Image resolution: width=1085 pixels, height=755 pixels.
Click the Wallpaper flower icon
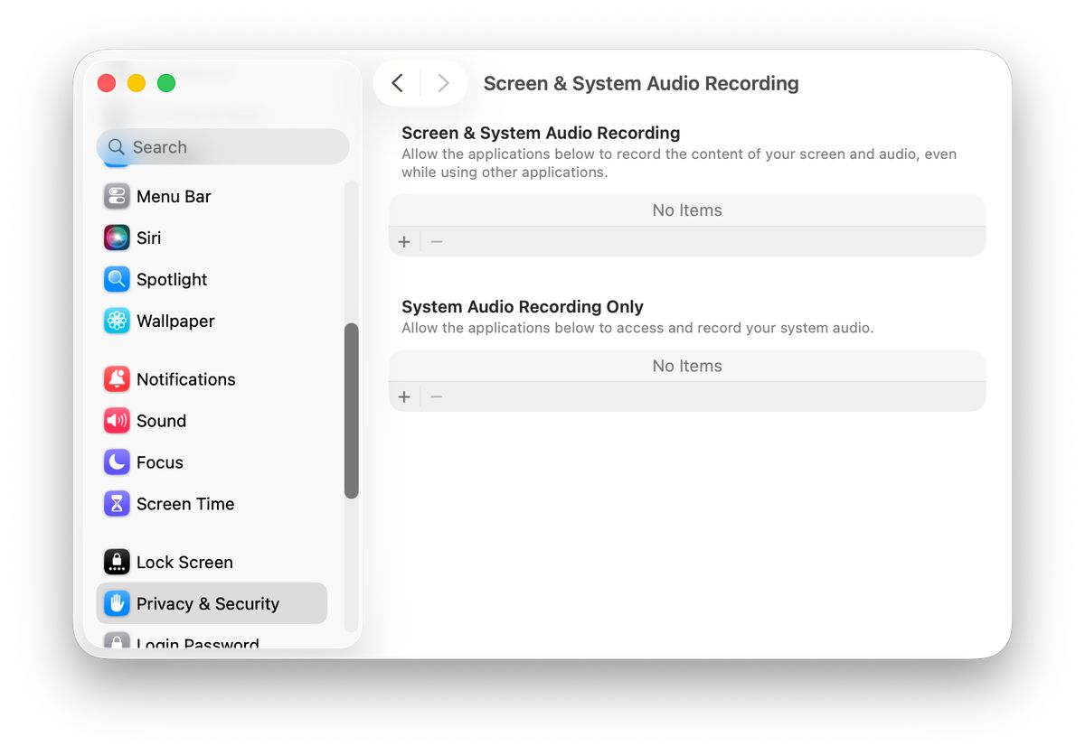[117, 321]
